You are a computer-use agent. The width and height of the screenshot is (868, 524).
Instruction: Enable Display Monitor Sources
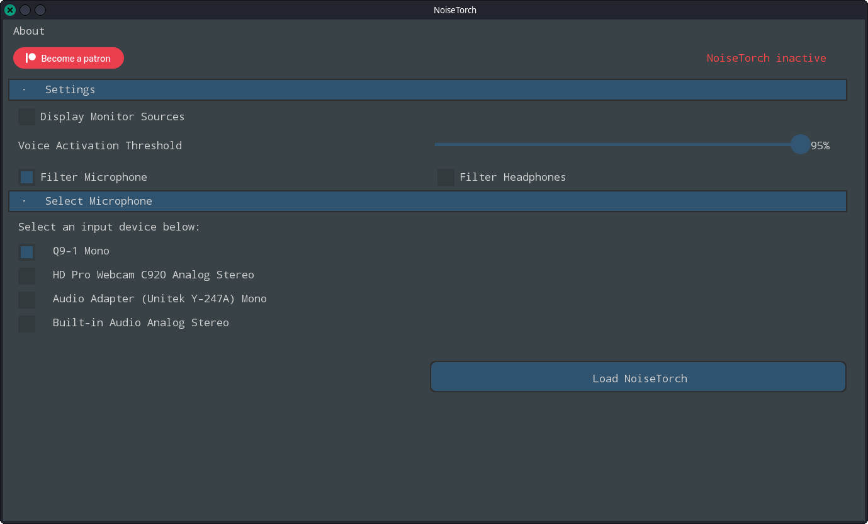coord(26,117)
